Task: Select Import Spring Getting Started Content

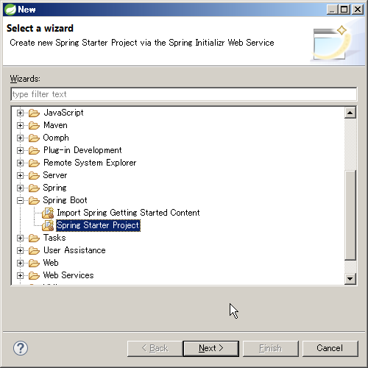Action: pyautogui.click(x=128, y=213)
